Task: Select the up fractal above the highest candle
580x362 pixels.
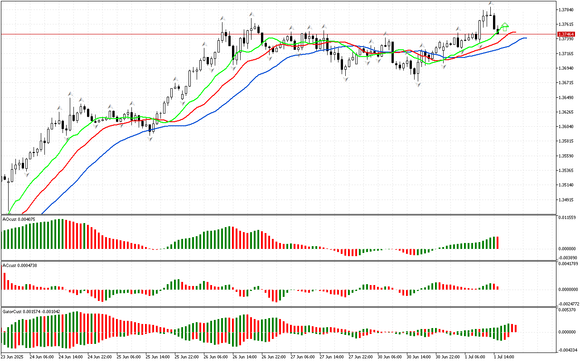Action: [x=491, y=3]
